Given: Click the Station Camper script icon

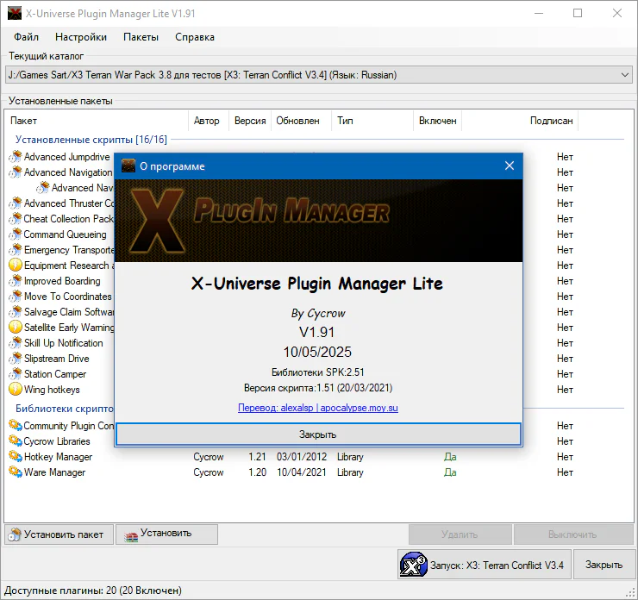Looking at the screenshot, I should [15, 374].
